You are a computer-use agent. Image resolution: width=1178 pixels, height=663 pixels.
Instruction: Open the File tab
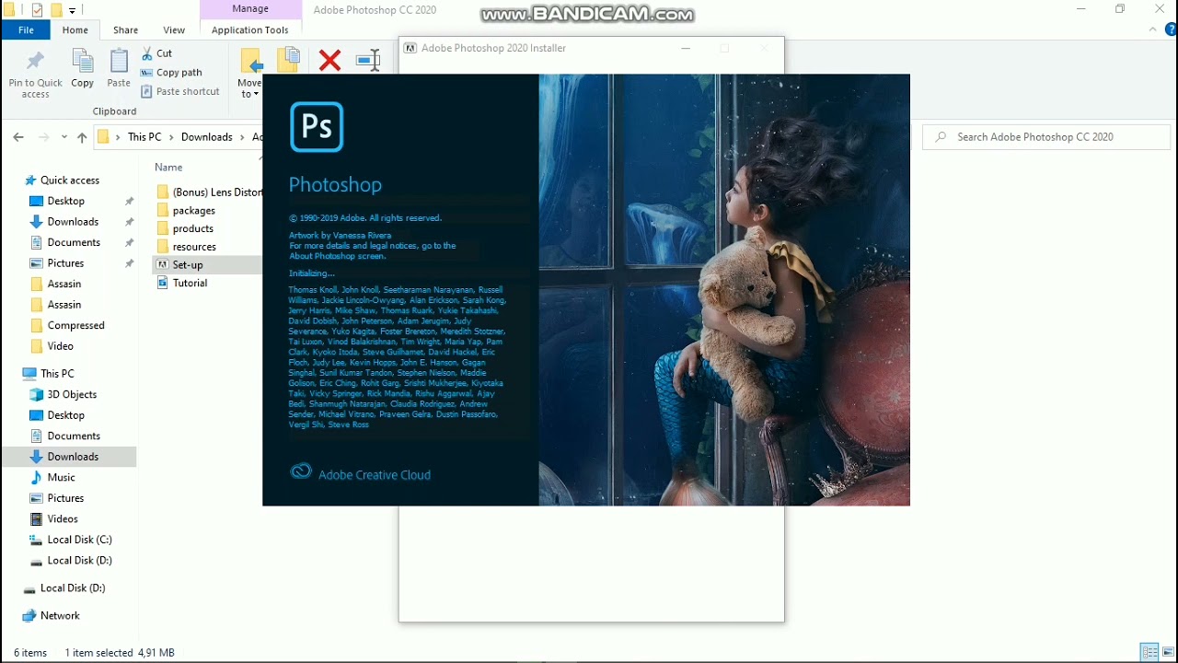click(x=26, y=30)
